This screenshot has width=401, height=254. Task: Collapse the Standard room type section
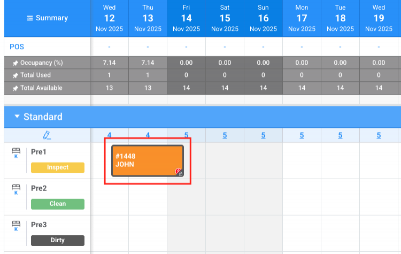pyautogui.click(x=17, y=117)
